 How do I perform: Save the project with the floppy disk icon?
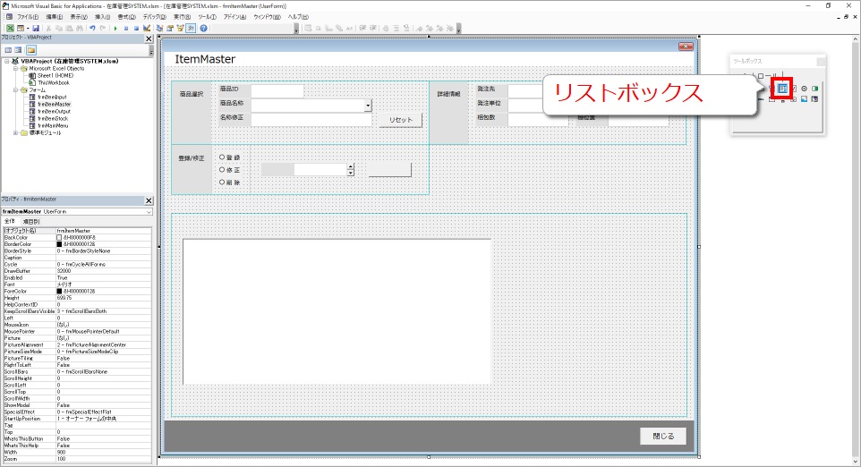pyautogui.click(x=36, y=28)
